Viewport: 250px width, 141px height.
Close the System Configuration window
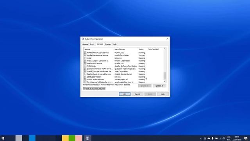[x=167, y=39]
